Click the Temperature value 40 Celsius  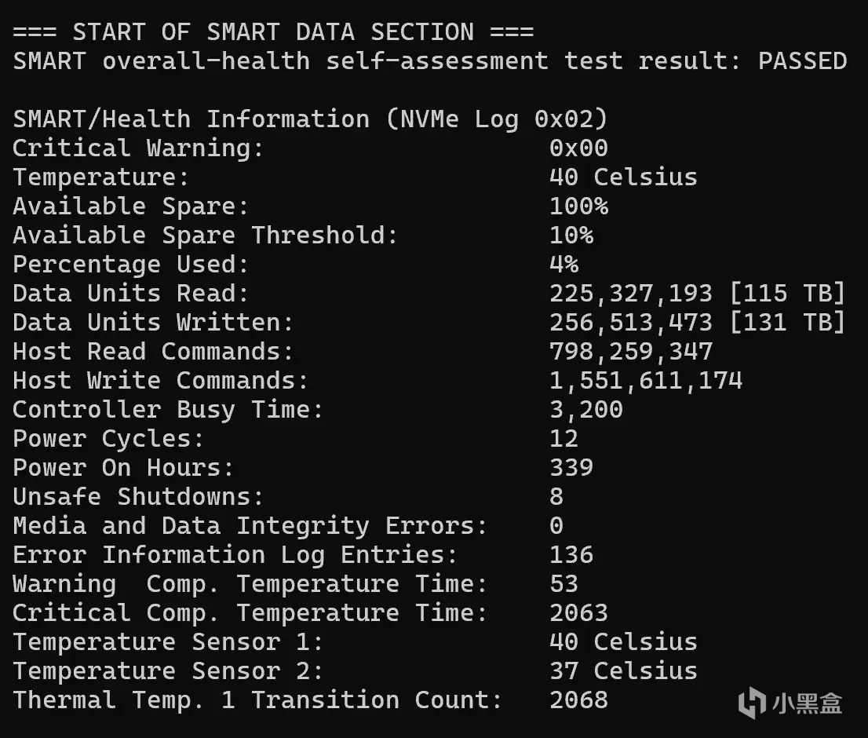623,177
